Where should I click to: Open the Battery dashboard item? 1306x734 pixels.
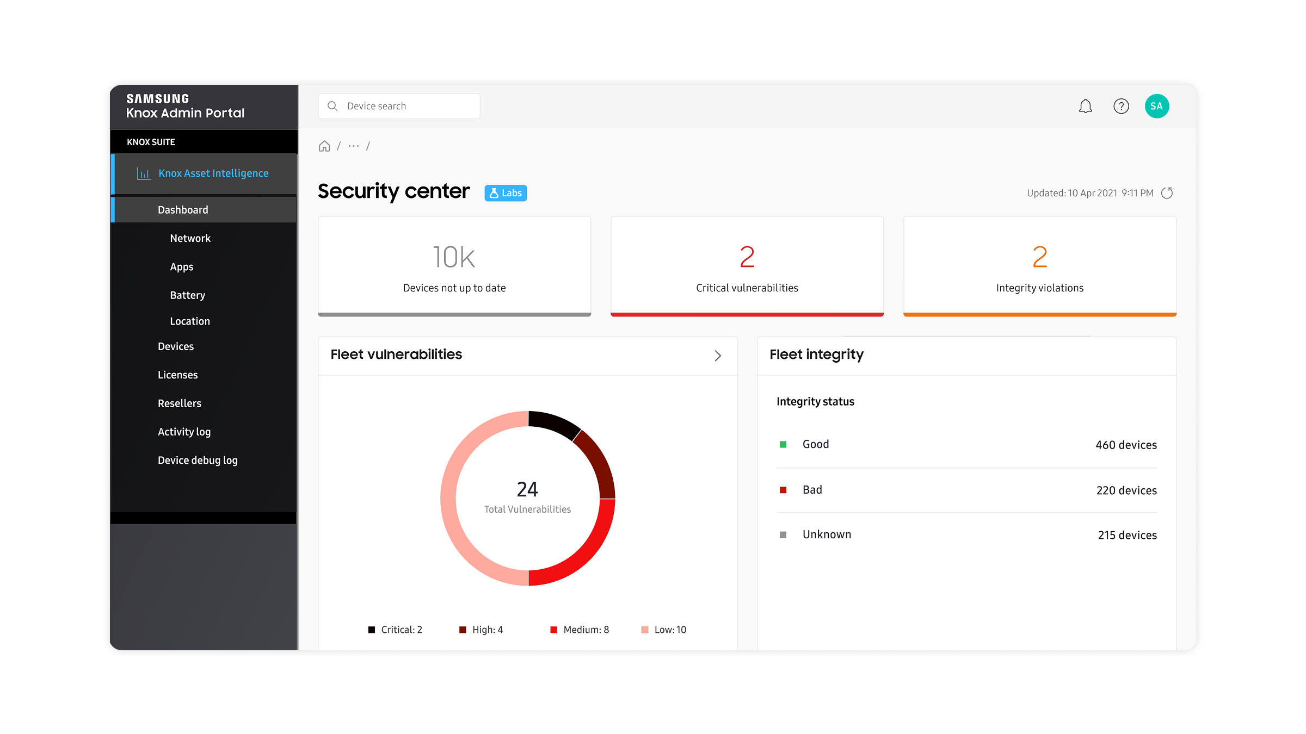tap(187, 295)
